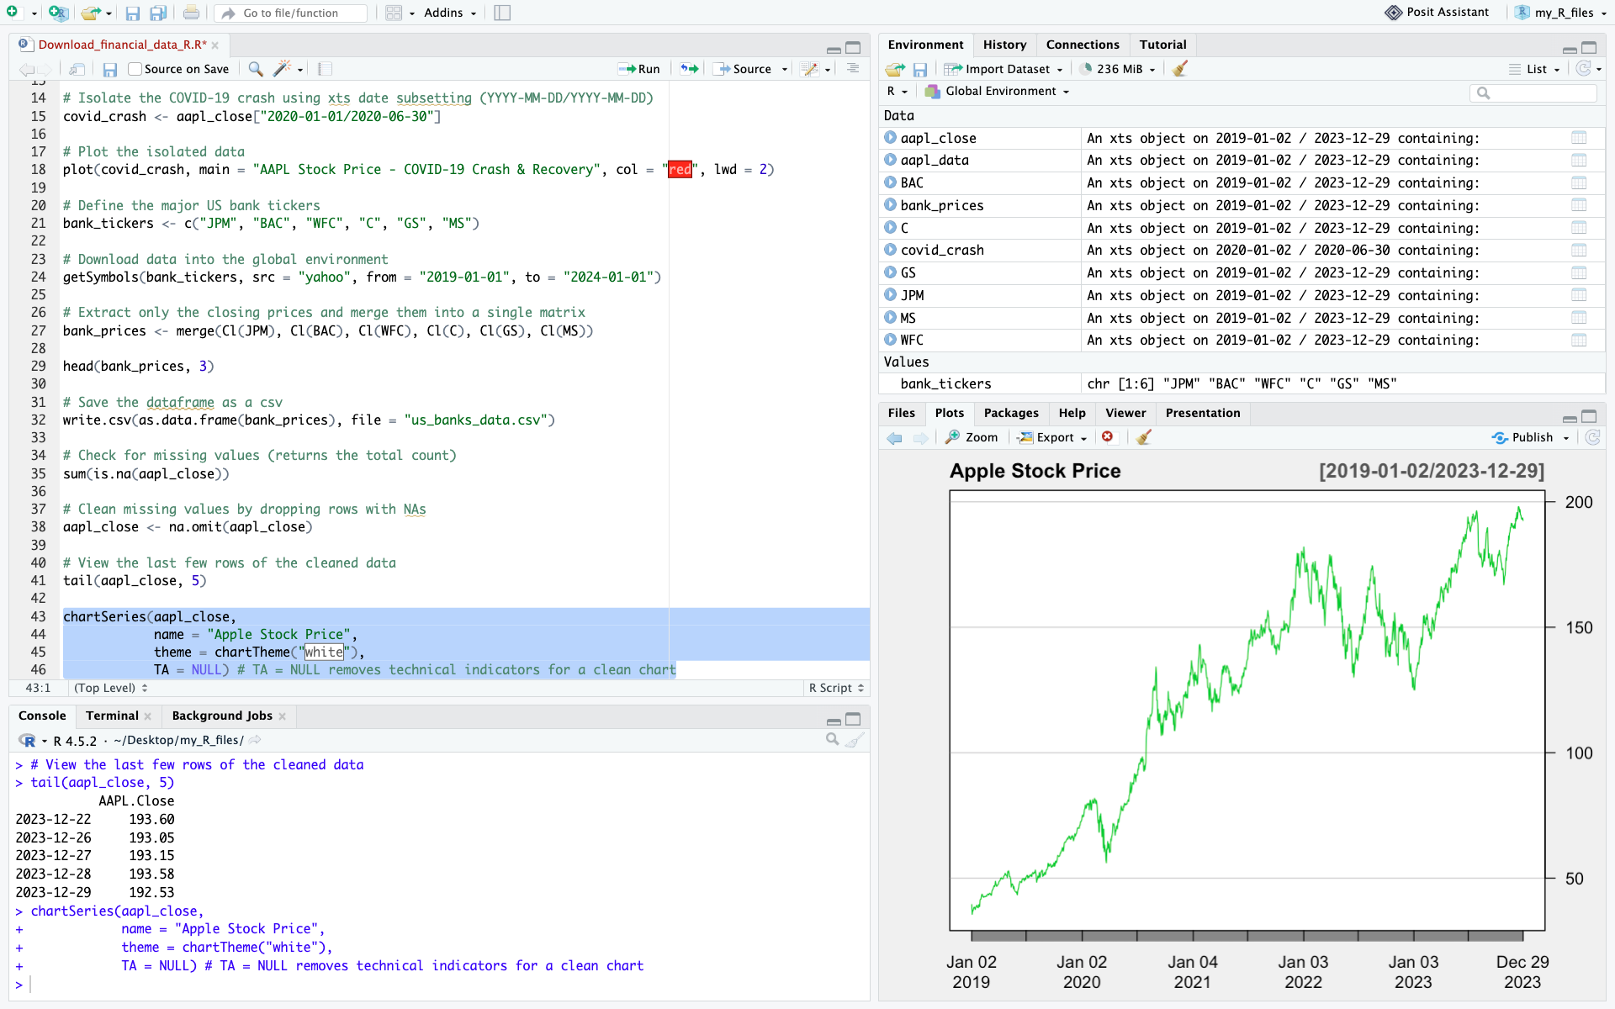The width and height of the screenshot is (1615, 1009).
Task: Publish the current plot
Action: 1522,437
